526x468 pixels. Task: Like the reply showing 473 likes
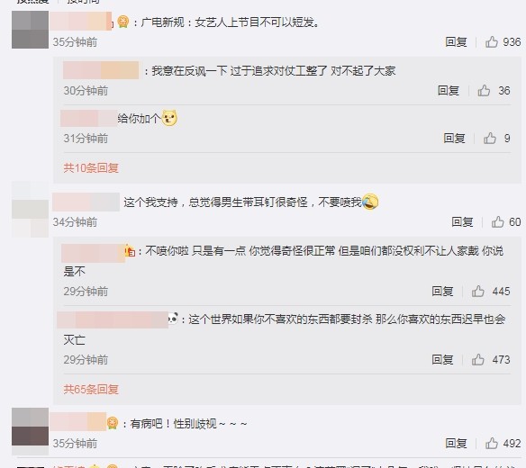(478, 360)
